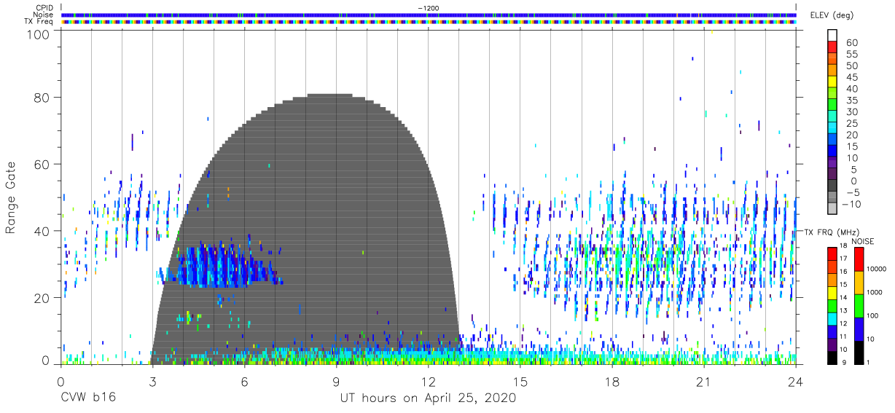Click the y-axis tick label '60'
Screen dimensions: 895x413
tap(42, 164)
